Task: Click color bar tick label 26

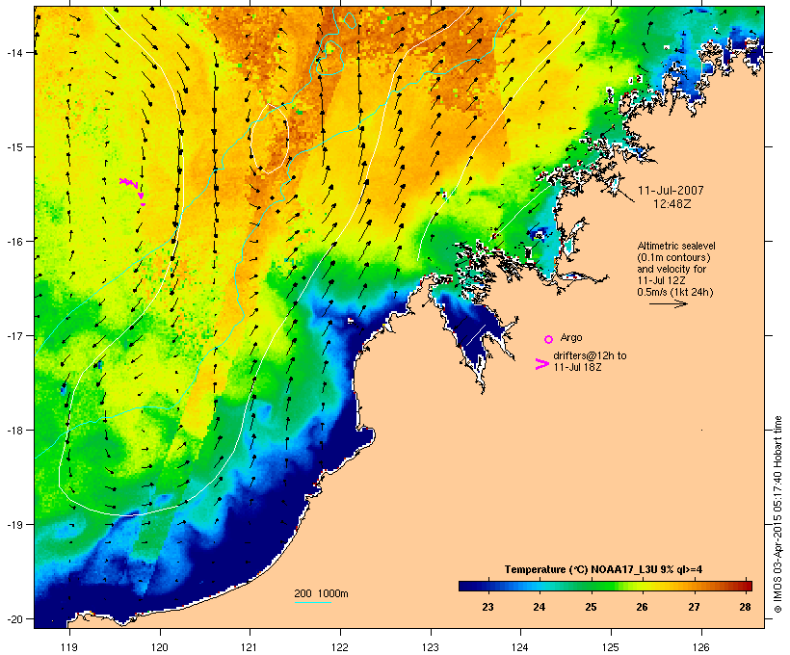Action: (x=642, y=607)
